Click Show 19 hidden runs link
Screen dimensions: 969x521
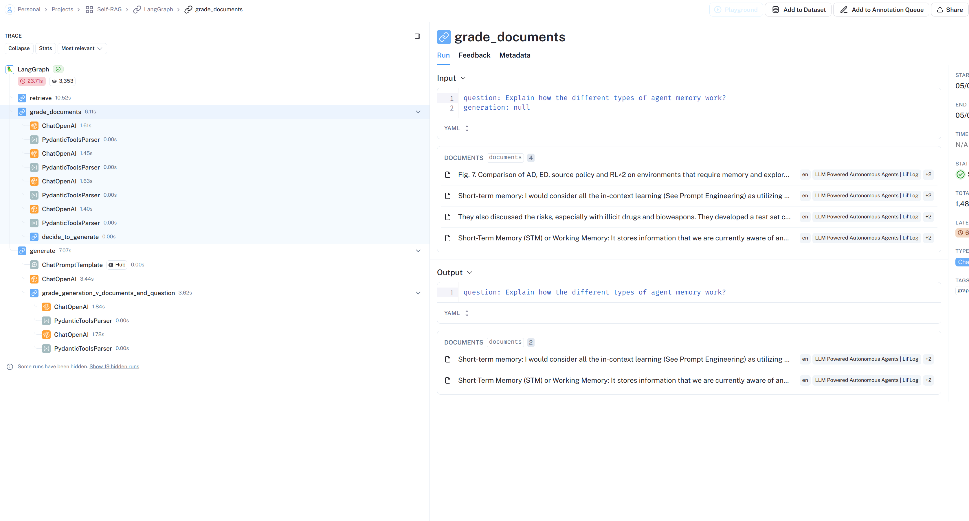click(x=114, y=367)
